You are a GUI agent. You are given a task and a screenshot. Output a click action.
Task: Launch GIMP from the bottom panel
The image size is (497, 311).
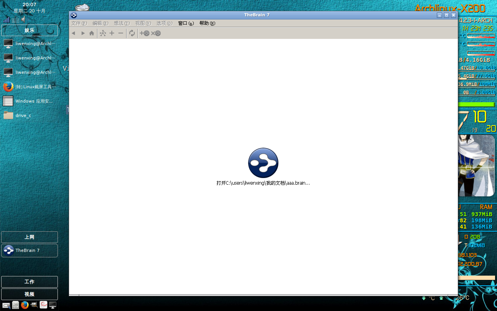pos(34,305)
